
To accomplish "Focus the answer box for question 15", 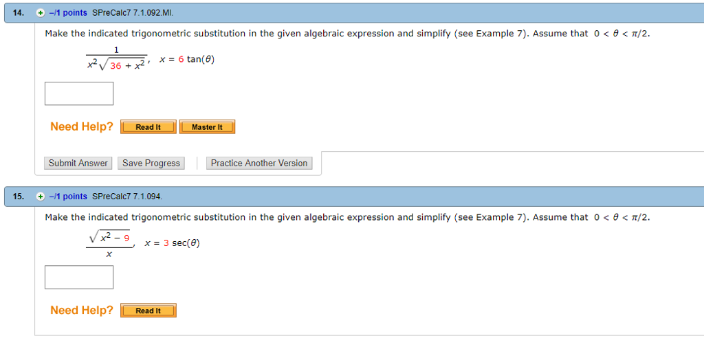I will (x=79, y=277).
